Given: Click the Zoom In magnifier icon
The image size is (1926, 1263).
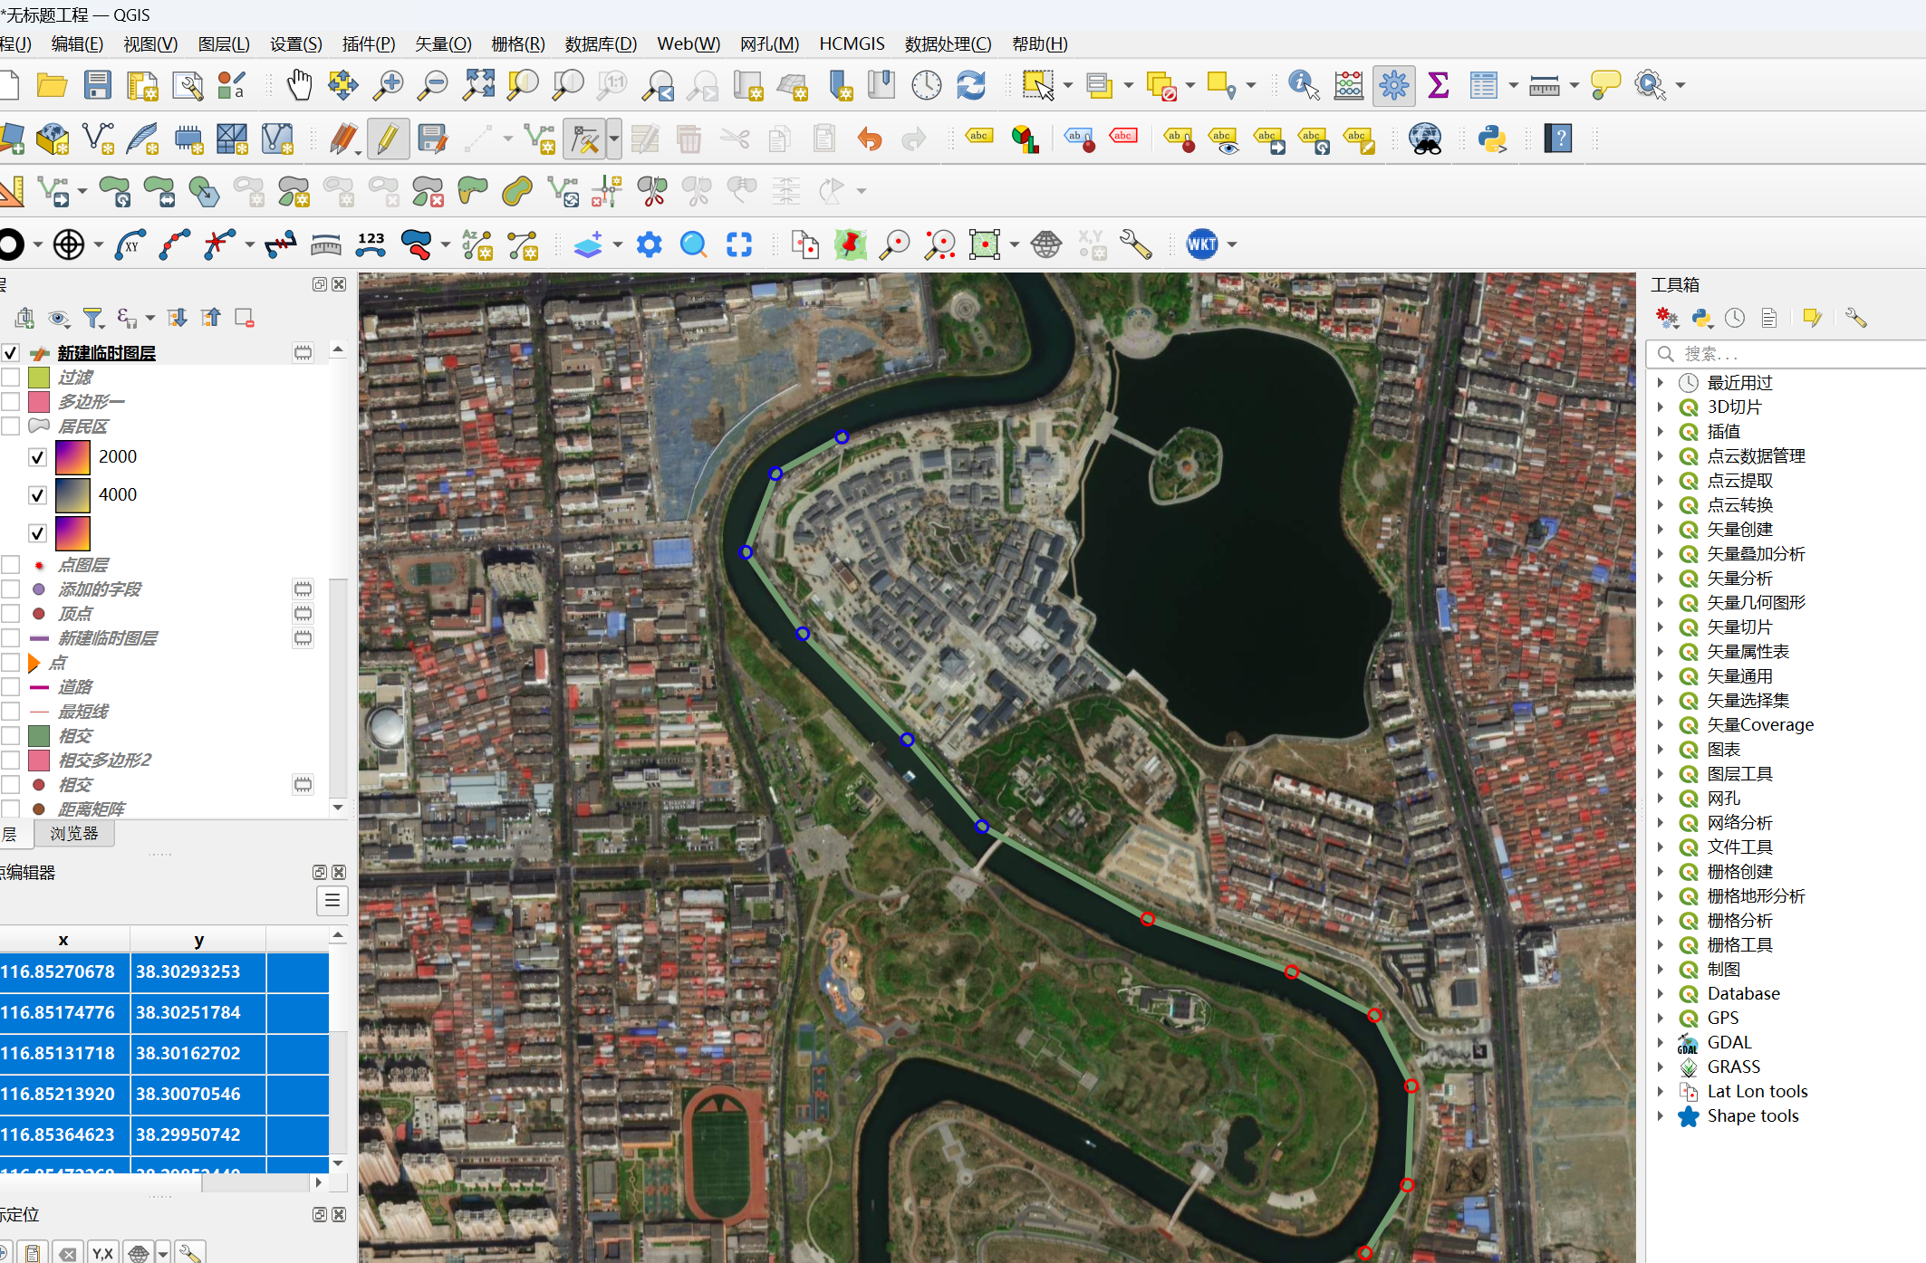Looking at the screenshot, I should [x=389, y=85].
